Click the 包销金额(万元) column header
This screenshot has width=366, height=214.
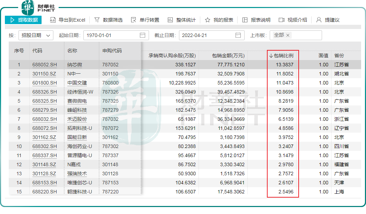click(228, 56)
